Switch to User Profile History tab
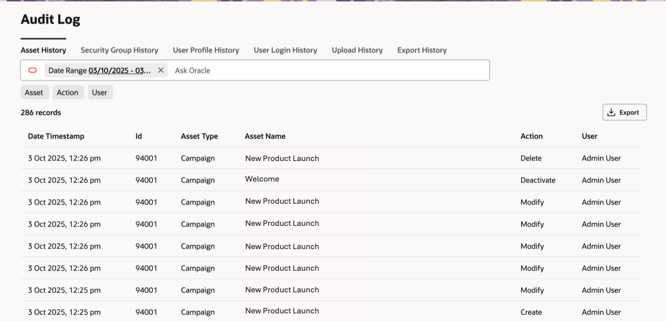Image resolution: width=666 pixels, height=321 pixels. (206, 50)
